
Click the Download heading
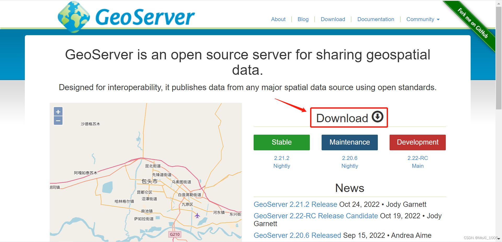pyautogui.click(x=342, y=118)
